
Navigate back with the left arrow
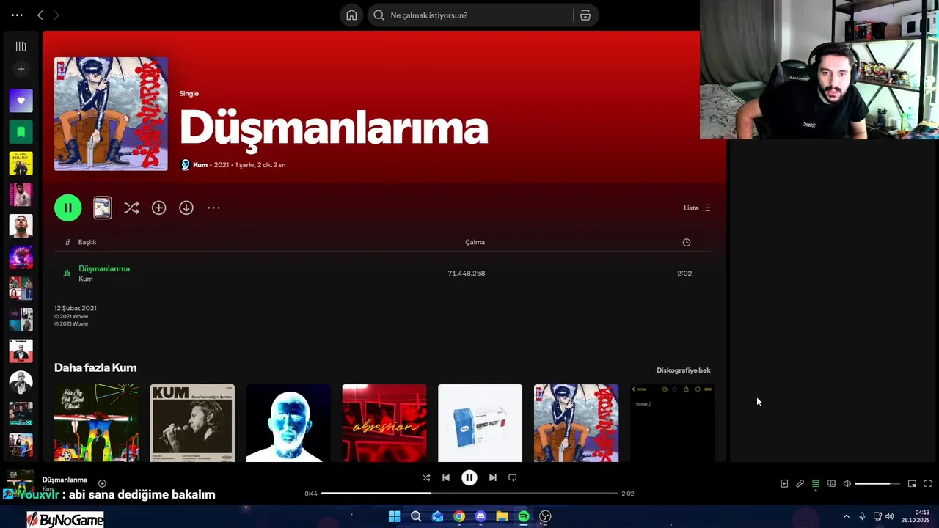(40, 15)
